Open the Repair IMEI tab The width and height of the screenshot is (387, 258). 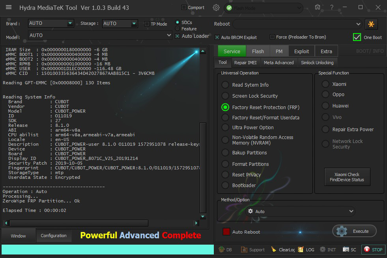pyautogui.click(x=245, y=63)
